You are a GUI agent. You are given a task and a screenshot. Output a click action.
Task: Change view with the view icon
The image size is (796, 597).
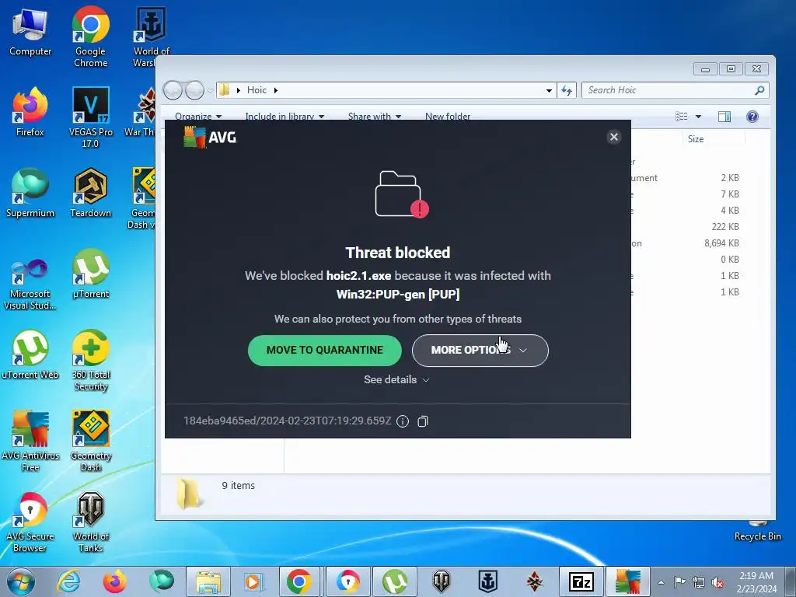tap(681, 117)
